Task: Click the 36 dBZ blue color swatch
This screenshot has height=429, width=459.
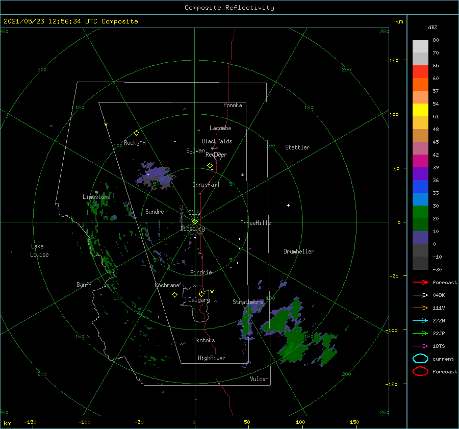Action: (x=420, y=186)
